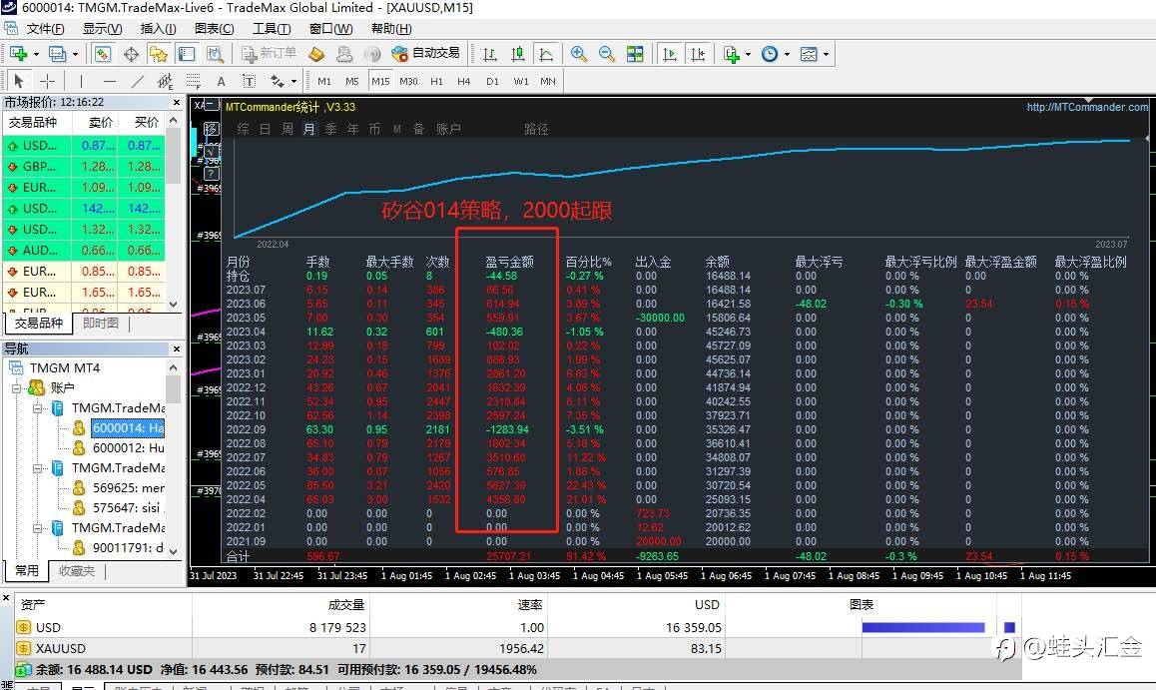Open the http://MTCommander.com link

(x=1087, y=107)
